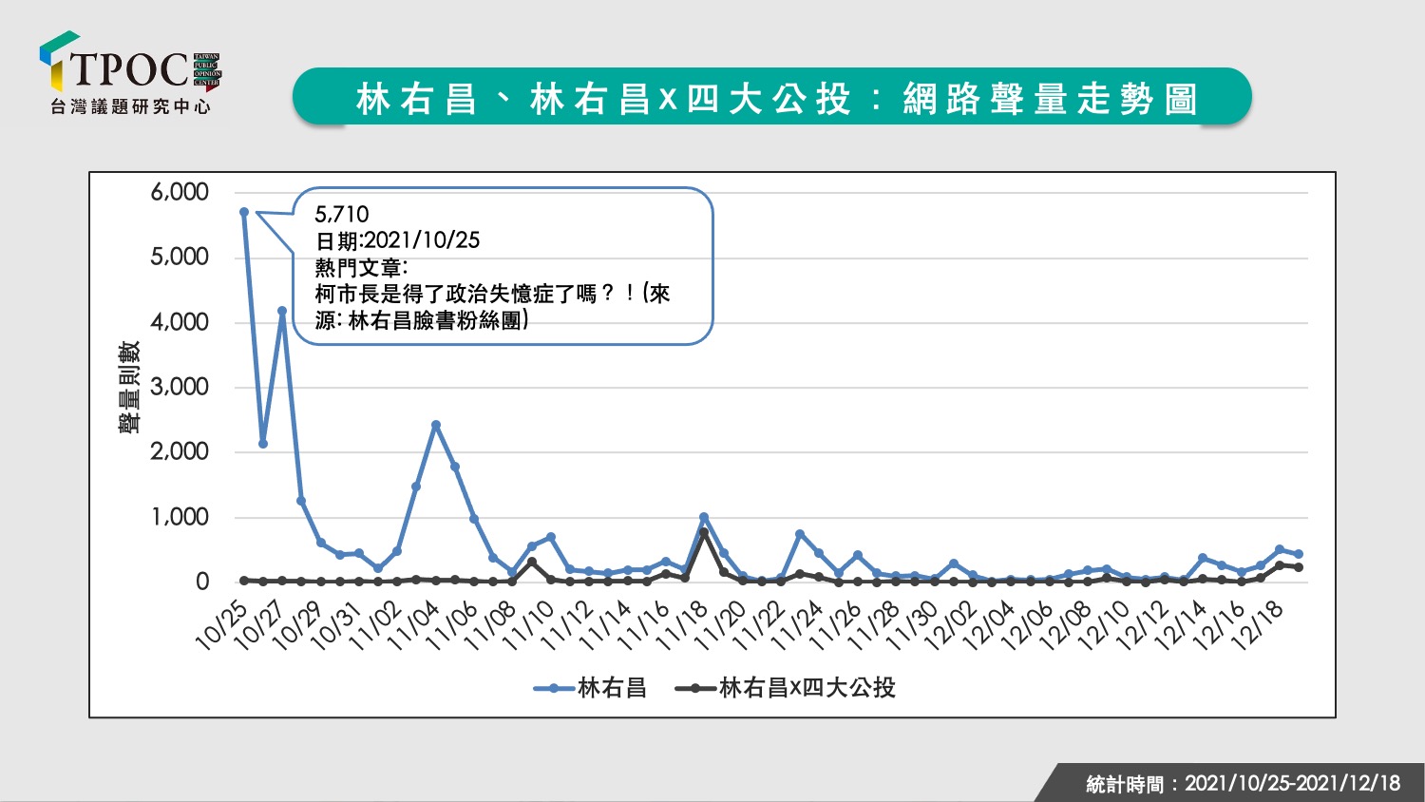The image size is (1425, 802).
Task: Click the 11/14 x-axis date label
Action: pyautogui.click(x=606, y=624)
